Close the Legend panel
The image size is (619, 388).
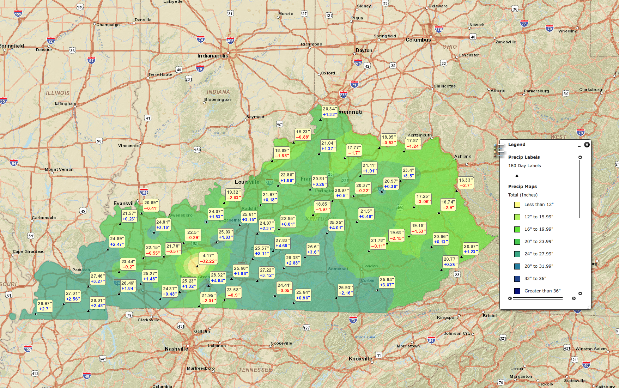click(587, 145)
